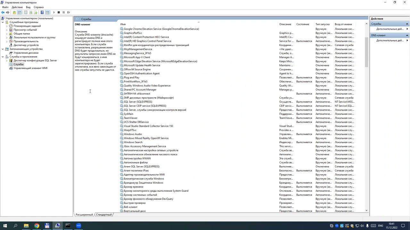Click the Back arrow in the toolbar
The image size is (410, 230).
point(3,12)
